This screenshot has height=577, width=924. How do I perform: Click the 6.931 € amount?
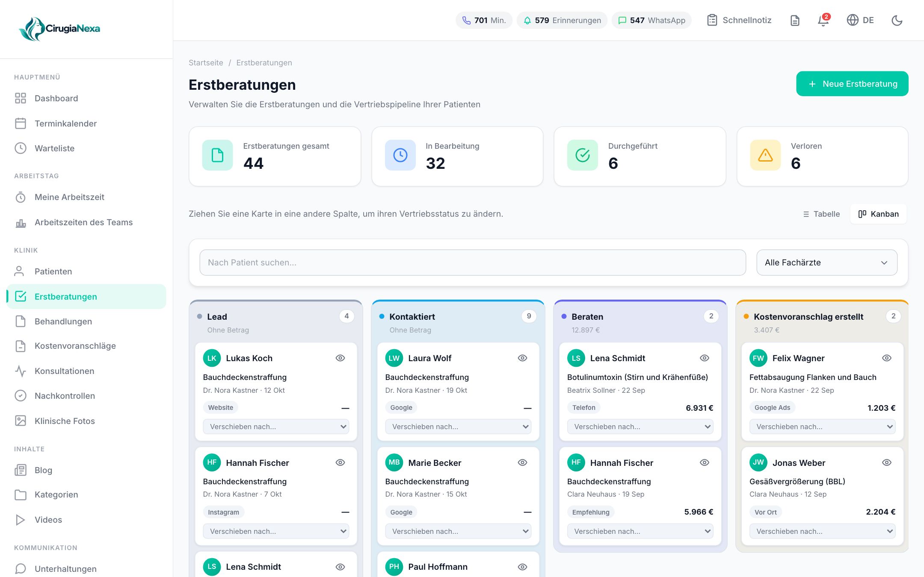pyautogui.click(x=699, y=408)
